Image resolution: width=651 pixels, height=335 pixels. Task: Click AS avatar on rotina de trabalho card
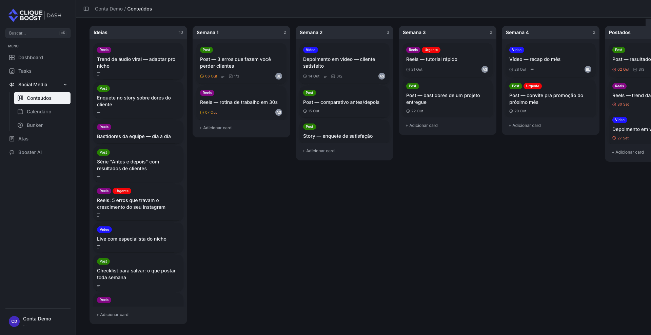(279, 112)
